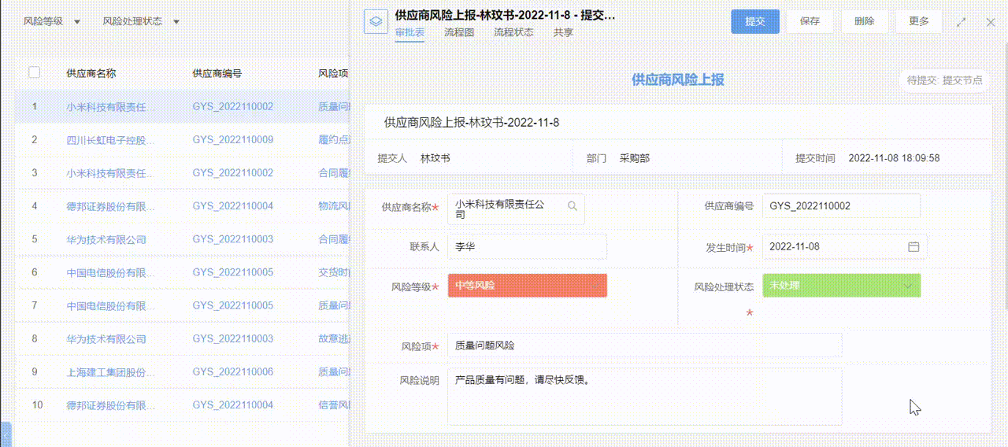Open the 风险等级 filter dropdown
Image resolution: width=1008 pixels, height=447 pixels.
52,21
